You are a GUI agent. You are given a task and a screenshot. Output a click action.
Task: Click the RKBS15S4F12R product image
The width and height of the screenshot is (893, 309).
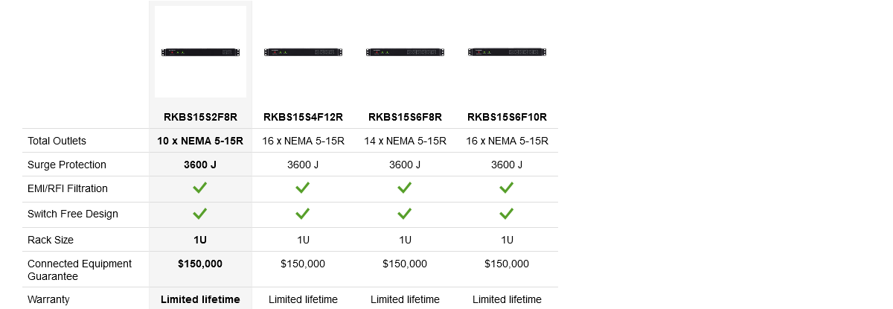[303, 52]
